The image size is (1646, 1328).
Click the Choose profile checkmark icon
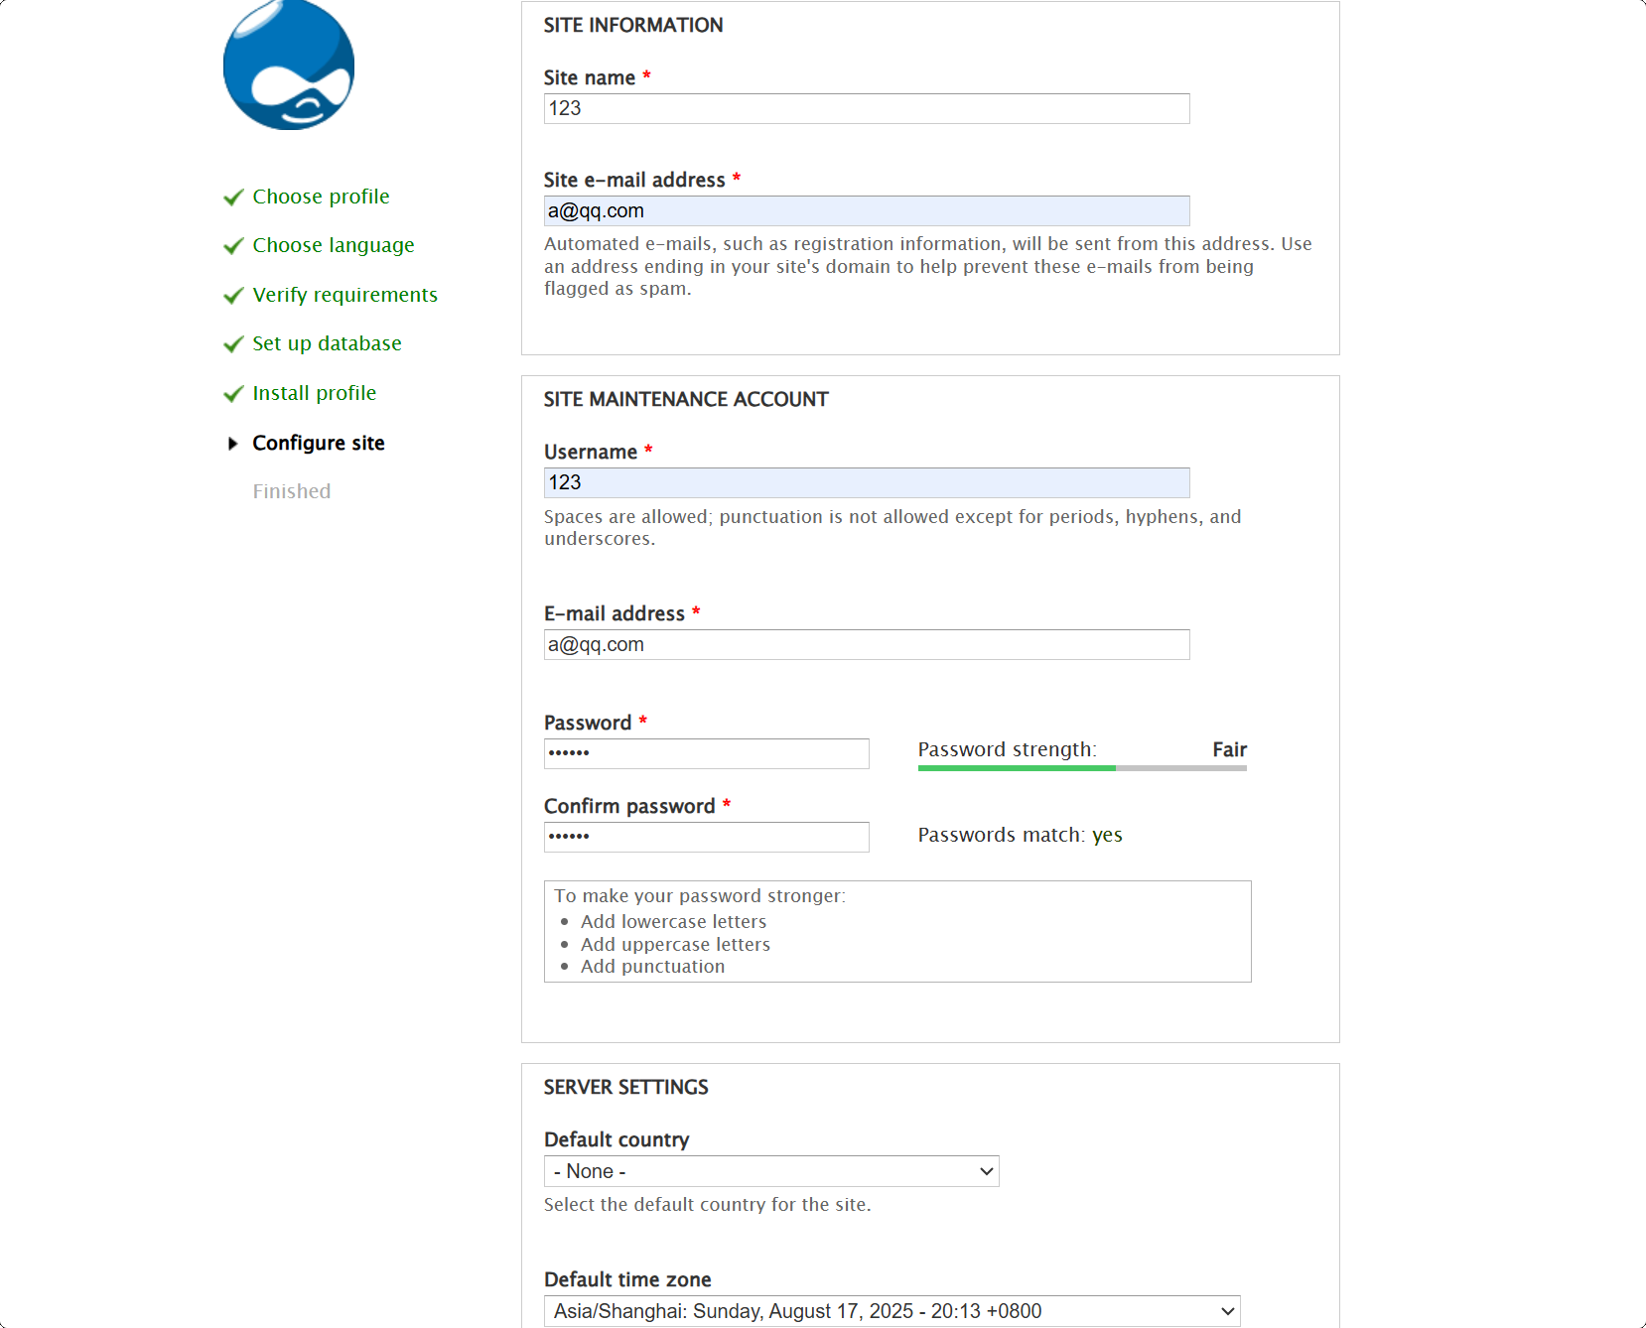coord(233,198)
